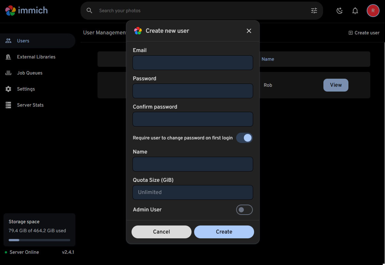Open the Settings page

26,89
